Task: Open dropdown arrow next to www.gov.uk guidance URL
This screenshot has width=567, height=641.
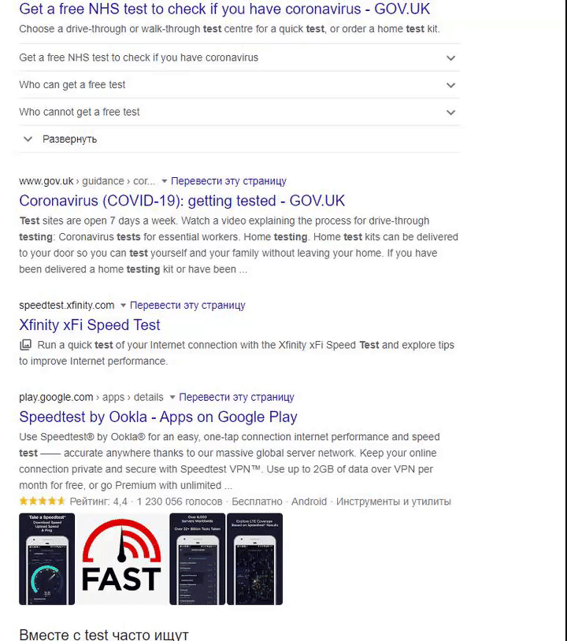Action: 165,181
